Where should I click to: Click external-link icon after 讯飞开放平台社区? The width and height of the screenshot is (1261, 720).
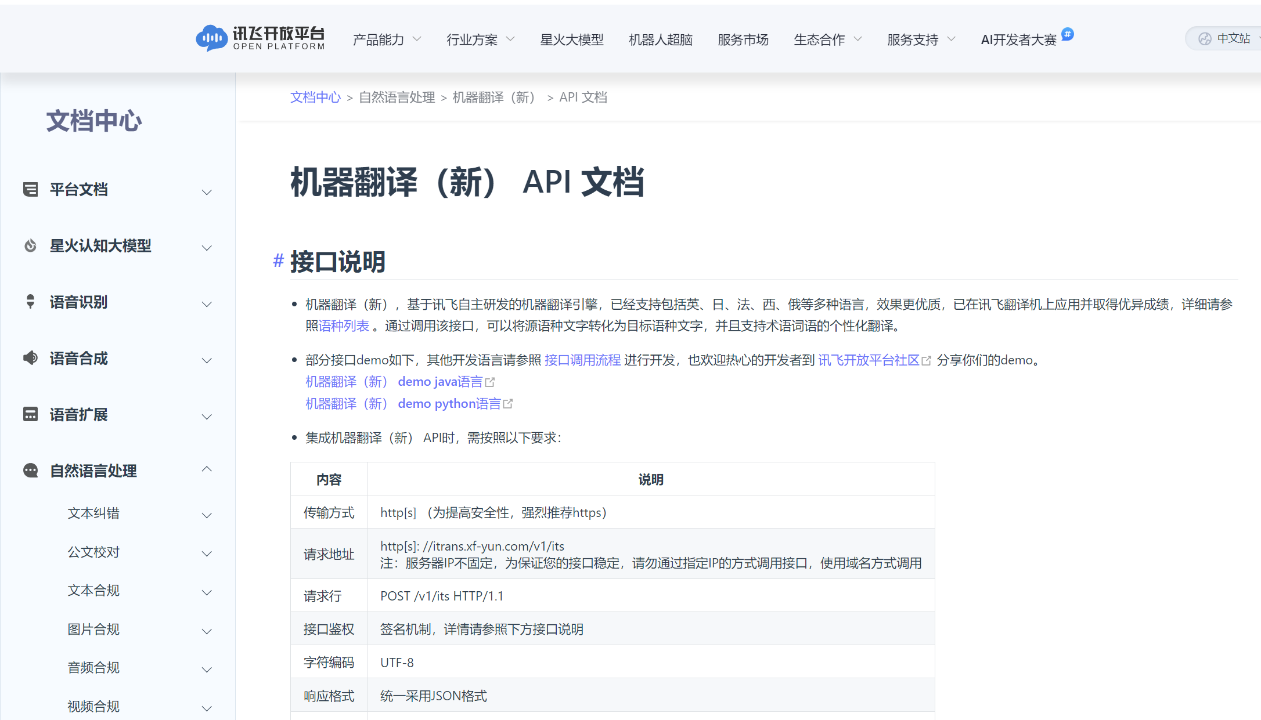pos(927,360)
